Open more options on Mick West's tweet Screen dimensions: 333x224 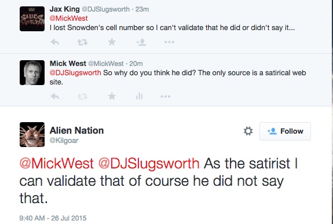[166, 97]
